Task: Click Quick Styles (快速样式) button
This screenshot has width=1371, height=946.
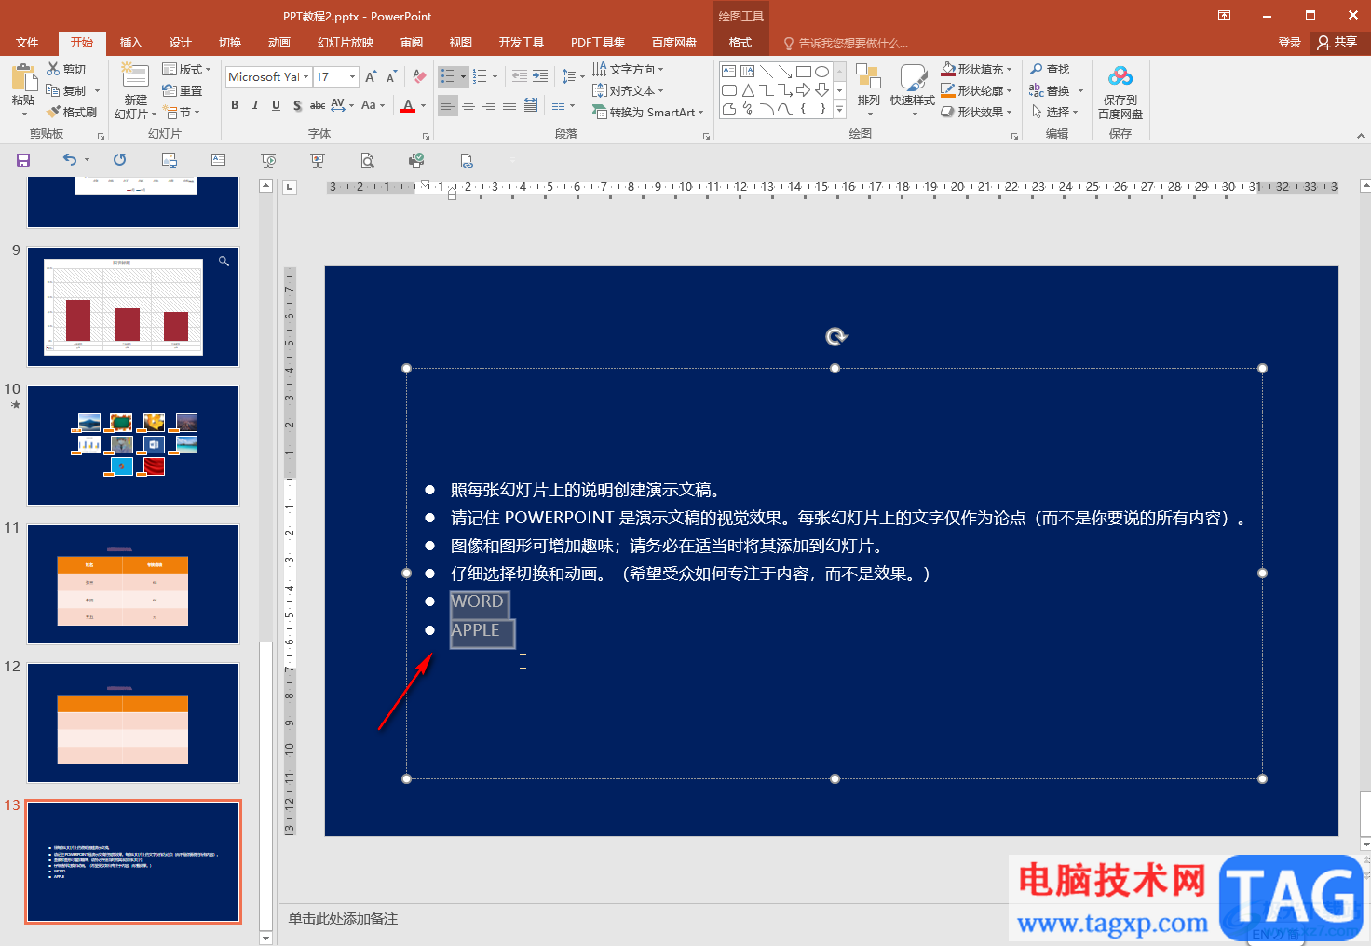Action: pyautogui.click(x=913, y=90)
